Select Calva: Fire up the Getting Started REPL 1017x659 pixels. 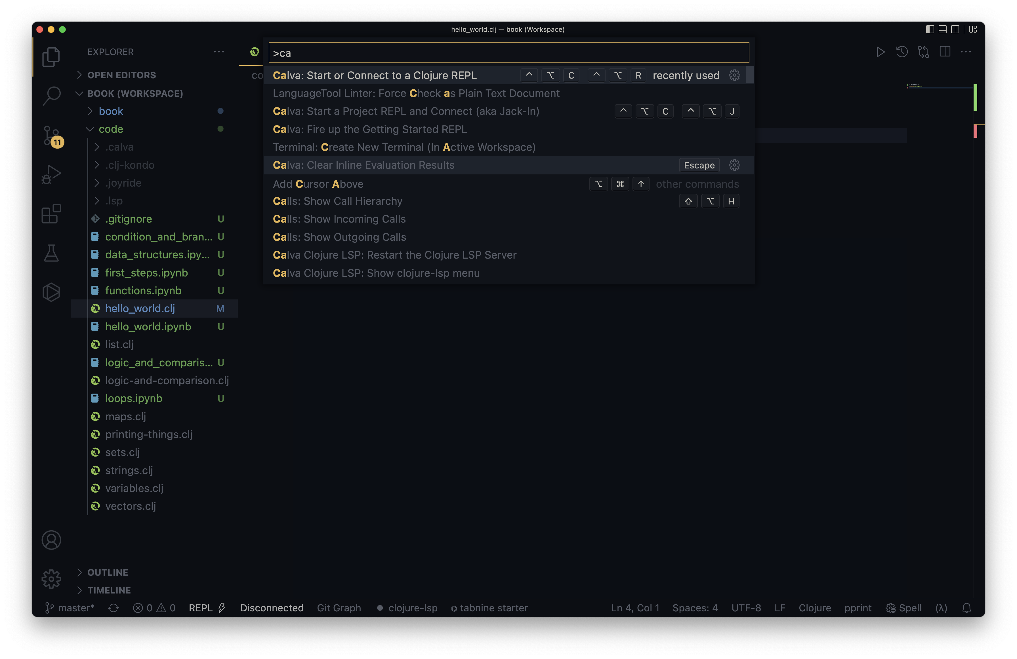coord(370,129)
